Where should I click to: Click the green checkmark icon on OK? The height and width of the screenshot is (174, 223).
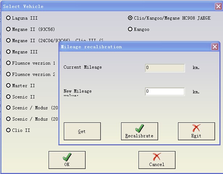tap(67, 157)
